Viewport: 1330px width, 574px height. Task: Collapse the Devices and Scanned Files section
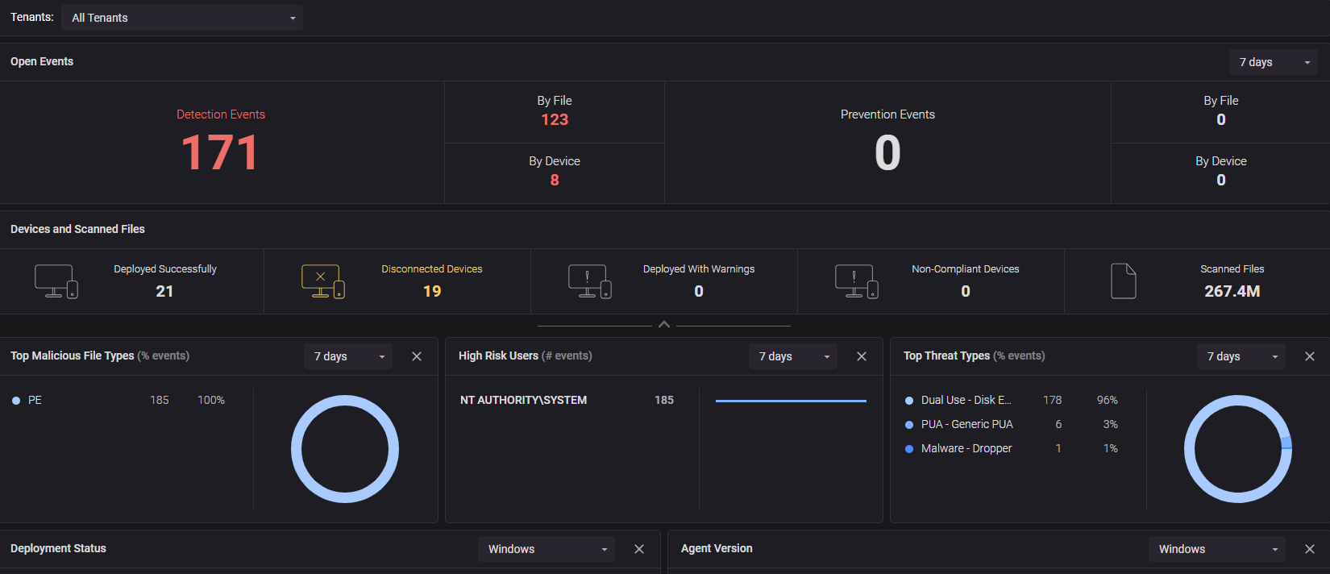pyautogui.click(x=664, y=325)
